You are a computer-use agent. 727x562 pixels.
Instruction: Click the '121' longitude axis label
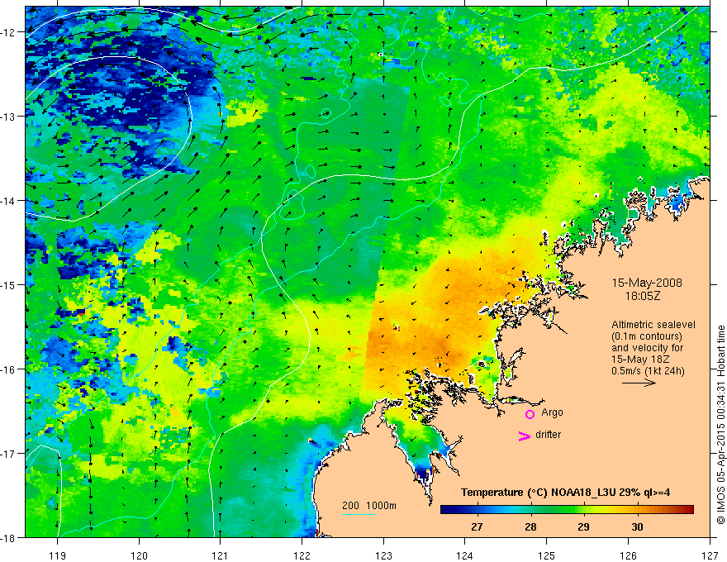click(x=221, y=556)
